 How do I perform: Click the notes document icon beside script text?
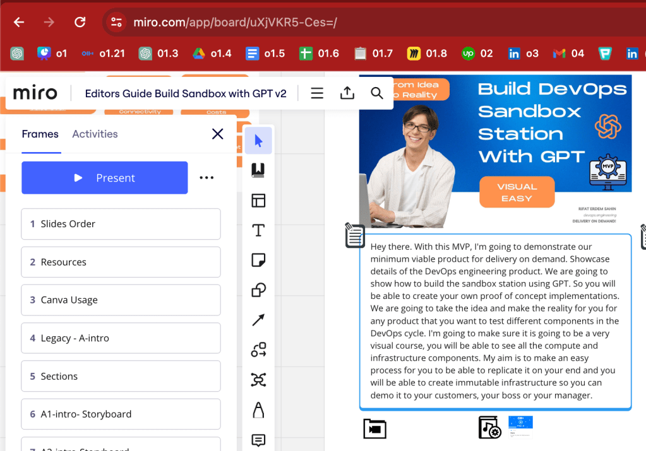click(x=355, y=235)
